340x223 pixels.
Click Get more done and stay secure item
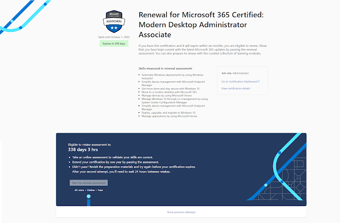click(x=171, y=89)
